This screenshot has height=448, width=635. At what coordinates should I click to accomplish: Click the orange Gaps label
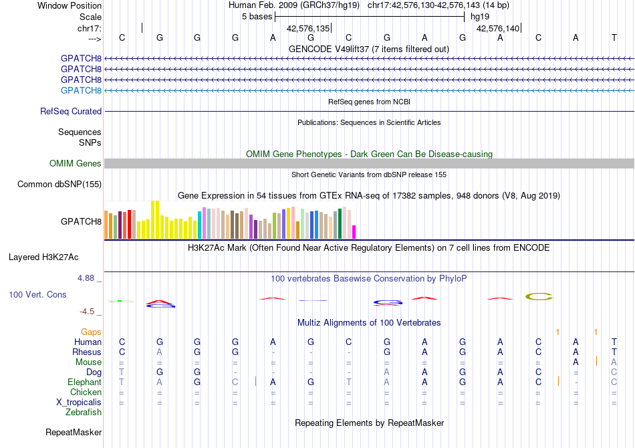coord(91,332)
